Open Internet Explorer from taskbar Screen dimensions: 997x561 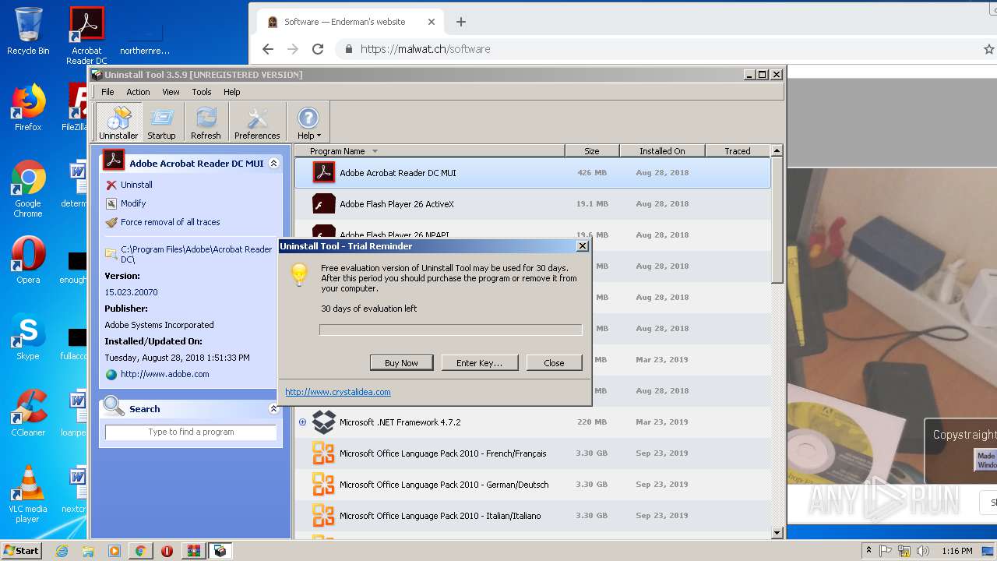click(62, 551)
